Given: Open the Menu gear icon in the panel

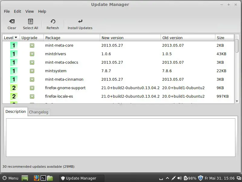Looking at the screenshot, I should [x=5, y=178].
